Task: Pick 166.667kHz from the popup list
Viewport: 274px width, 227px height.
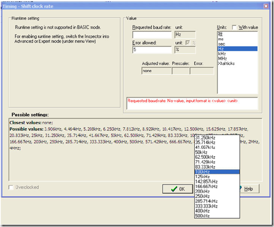Action: click(217, 187)
